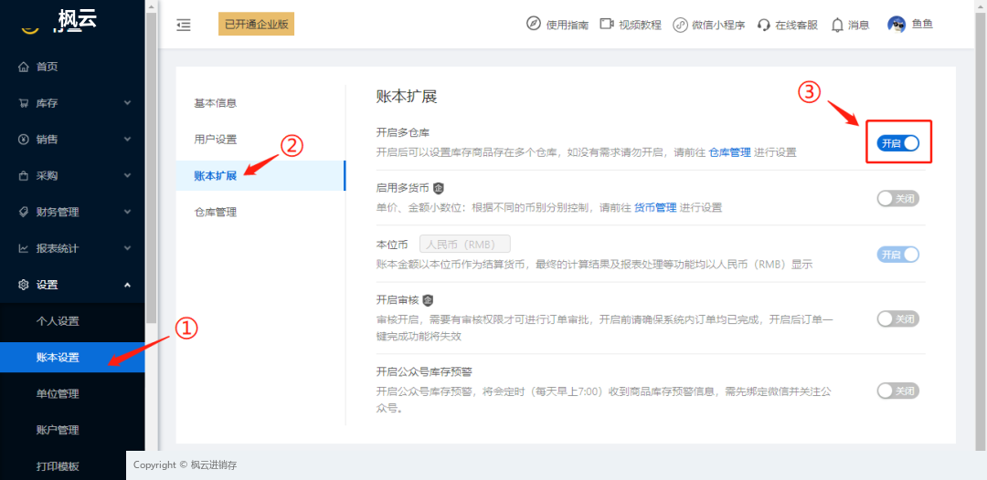Viewport: 987px width, 480px height.
Task: Expand the 财务管理 menu chevron
Action: [x=128, y=212]
